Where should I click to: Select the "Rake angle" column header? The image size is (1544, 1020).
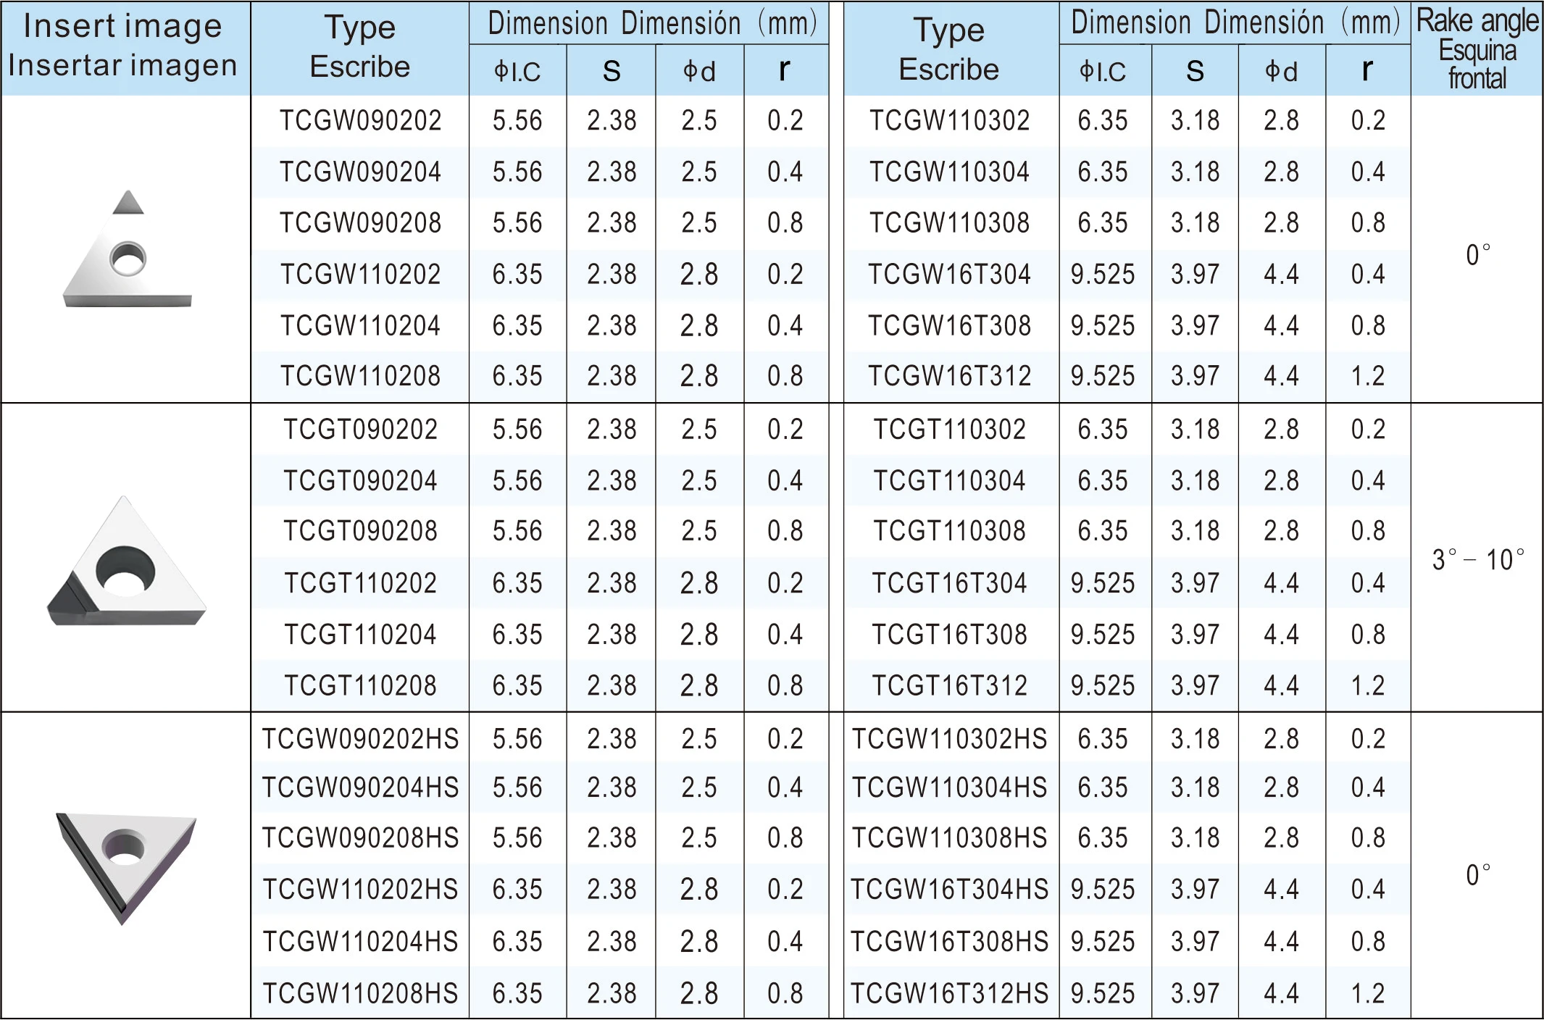pyautogui.click(x=1477, y=49)
